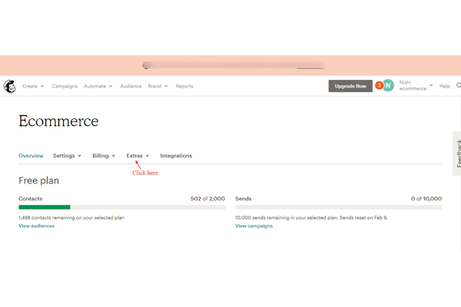Image resolution: width=461 pixels, height=307 pixels.
Task: Click the Extras tab dropdown
Action: (138, 156)
